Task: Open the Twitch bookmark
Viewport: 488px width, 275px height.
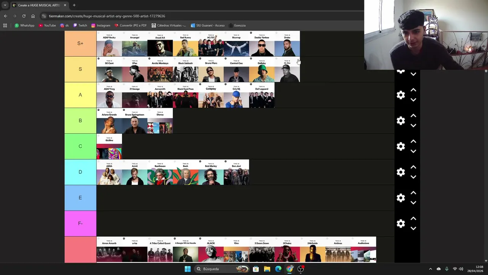Action: pos(80,25)
